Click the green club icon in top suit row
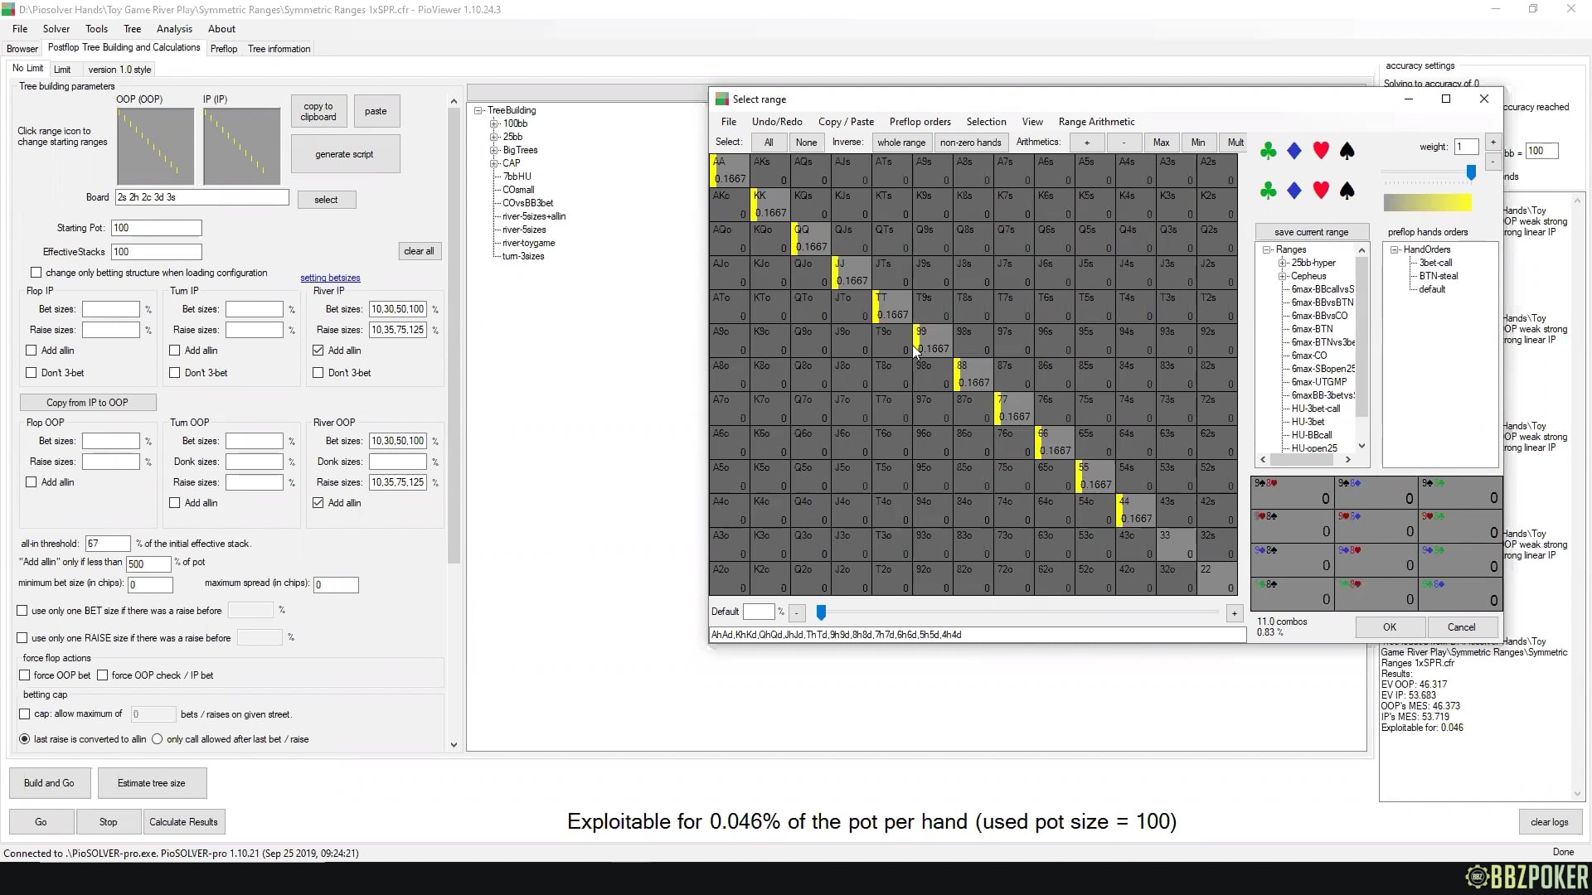 click(x=1268, y=151)
